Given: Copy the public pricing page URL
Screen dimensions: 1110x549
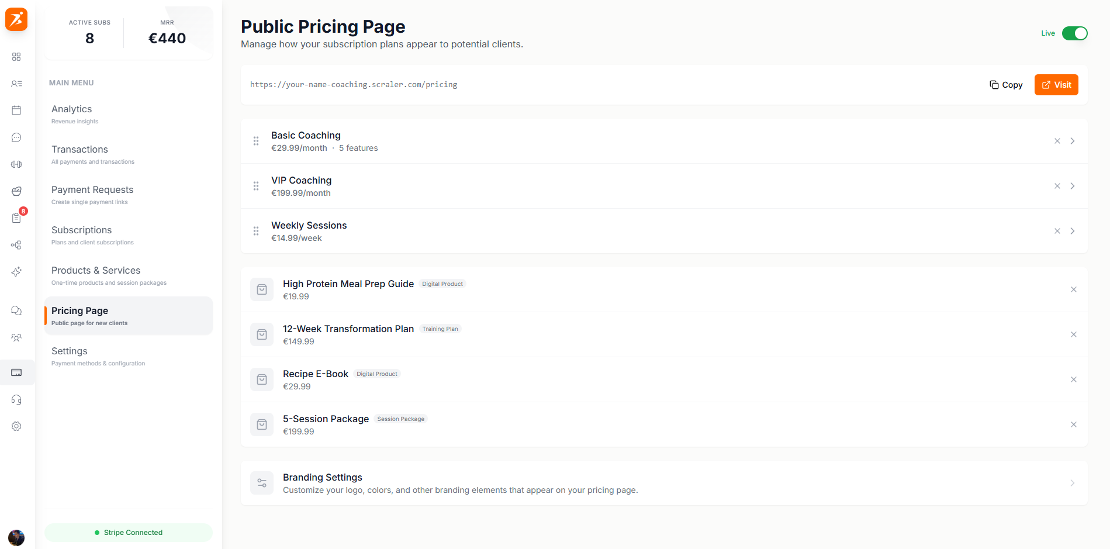Looking at the screenshot, I should pos(1005,85).
